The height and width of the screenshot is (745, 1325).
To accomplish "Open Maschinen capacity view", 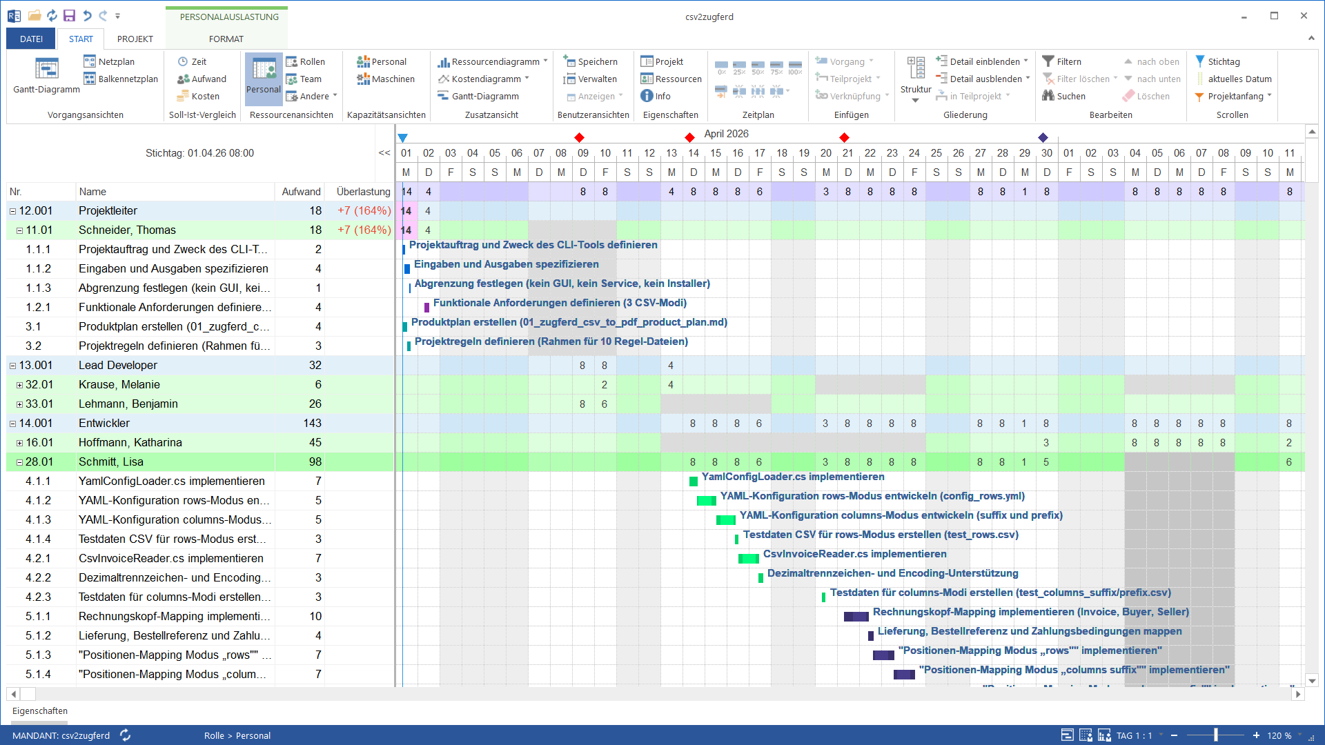I will tap(386, 79).
